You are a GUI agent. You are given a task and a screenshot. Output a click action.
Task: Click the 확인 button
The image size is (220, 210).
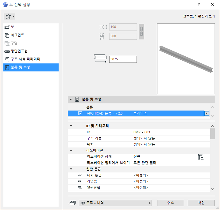coord(201,203)
